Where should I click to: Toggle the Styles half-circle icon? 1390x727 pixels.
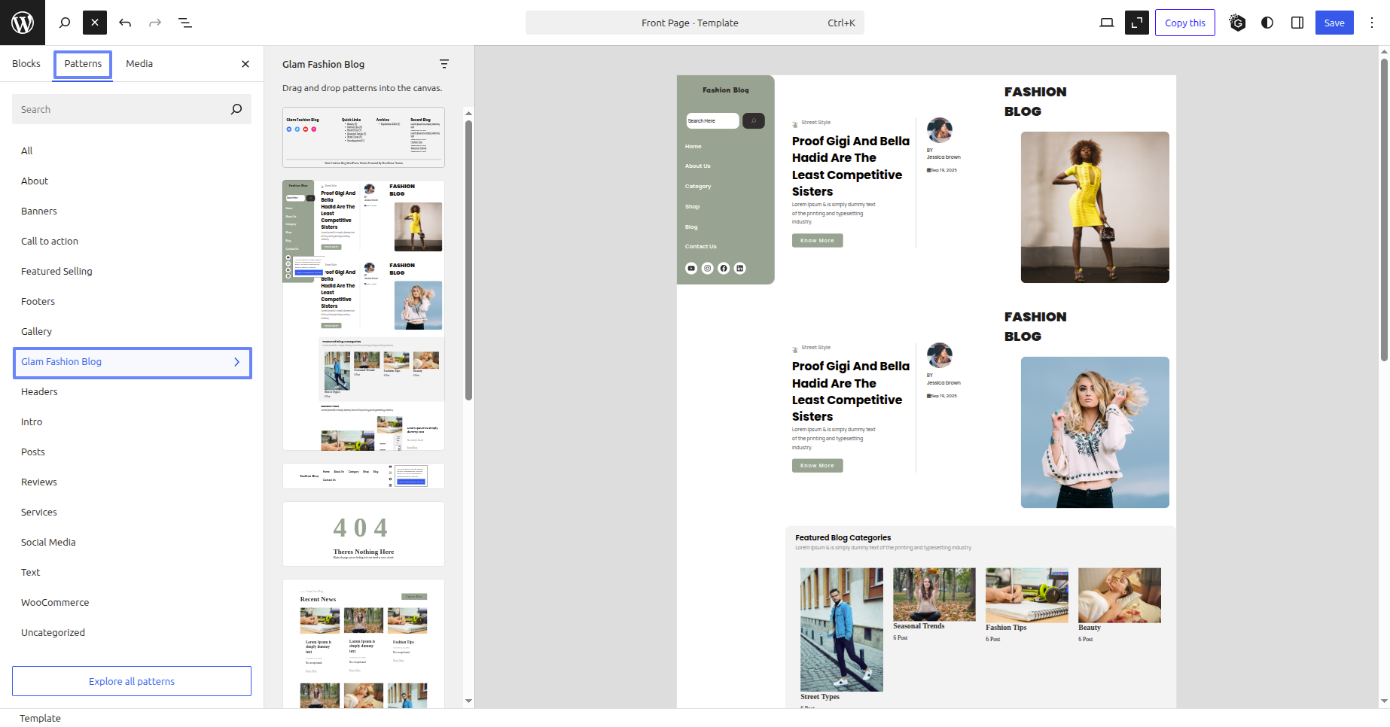pos(1267,23)
